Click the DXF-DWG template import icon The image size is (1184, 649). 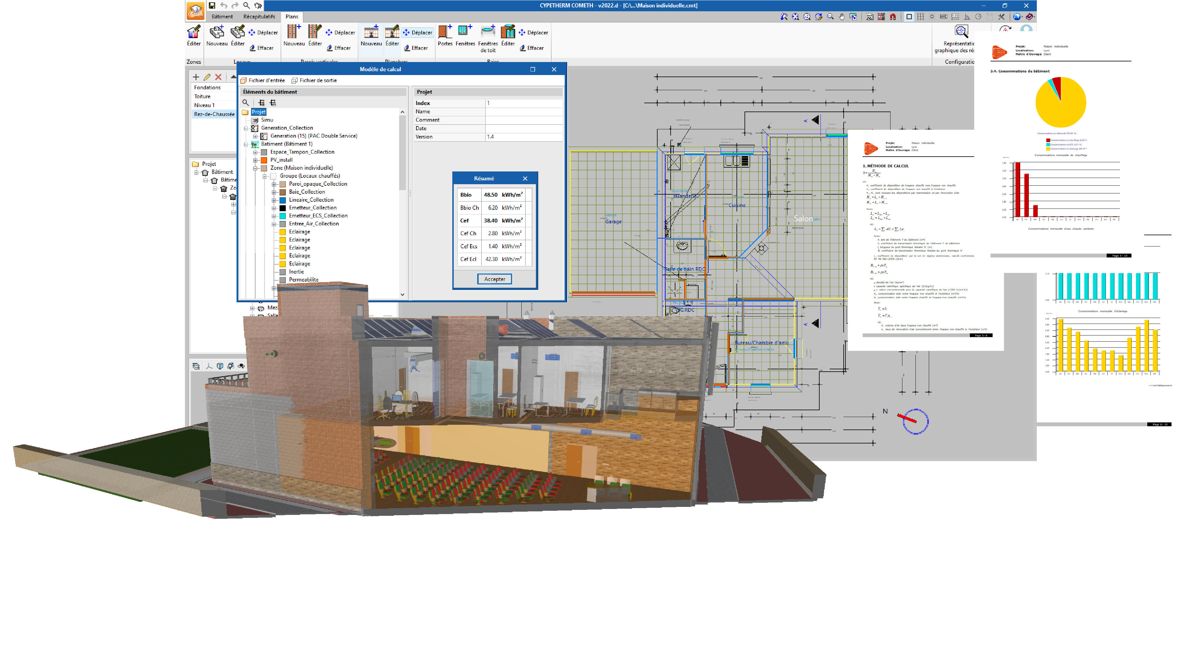870,17
